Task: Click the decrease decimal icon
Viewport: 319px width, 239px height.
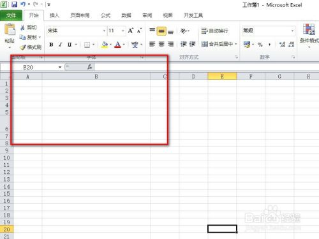Action: [x=291, y=45]
